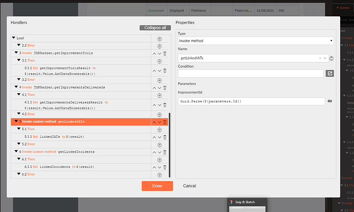The image size is (354, 212).
Task: Select the 5.1.1 Set linkedIATs row
Action: point(81,137)
